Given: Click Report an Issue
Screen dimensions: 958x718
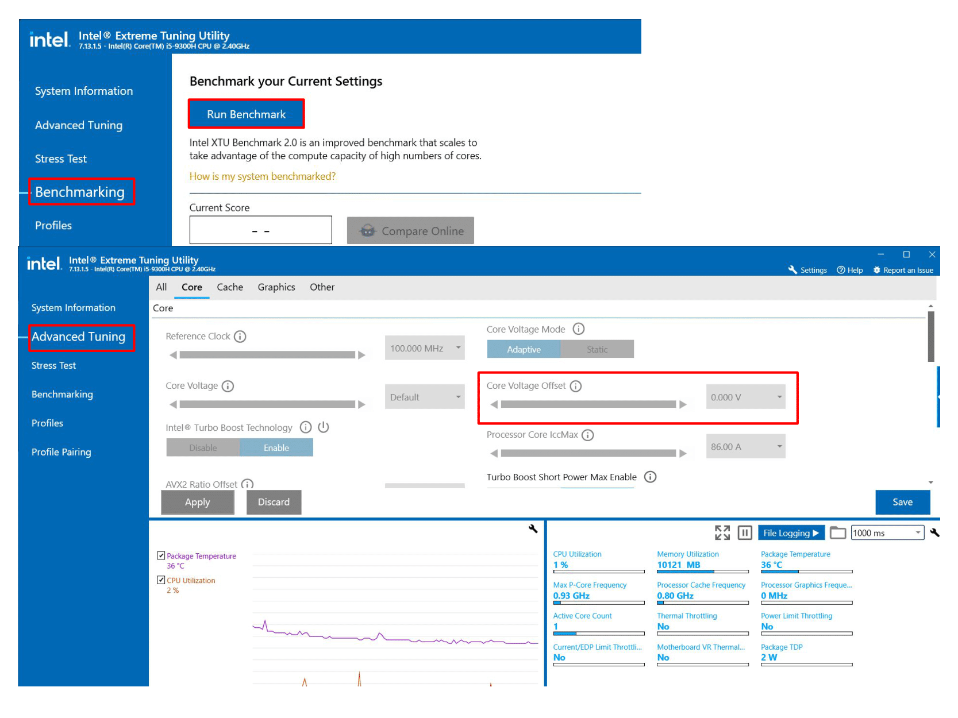Looking at the screenshot, I should tap(903, 270).
